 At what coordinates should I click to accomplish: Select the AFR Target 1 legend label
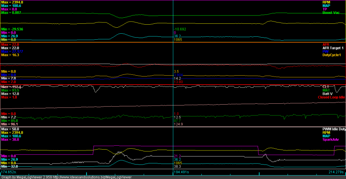(332, 48)
